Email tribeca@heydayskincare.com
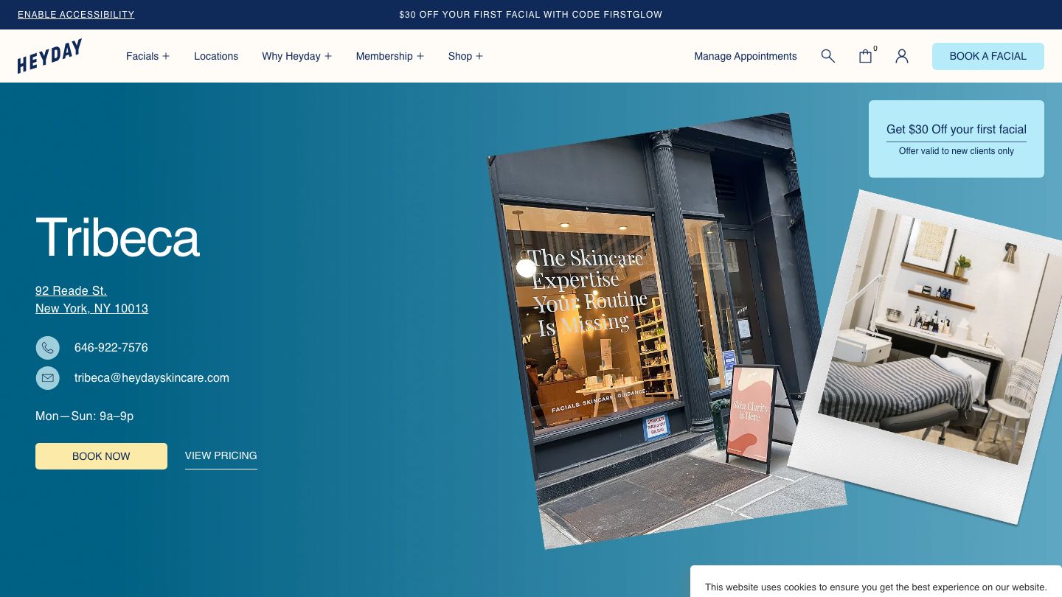The height and width of the screenshot is (597, 1062). (151, 377)
